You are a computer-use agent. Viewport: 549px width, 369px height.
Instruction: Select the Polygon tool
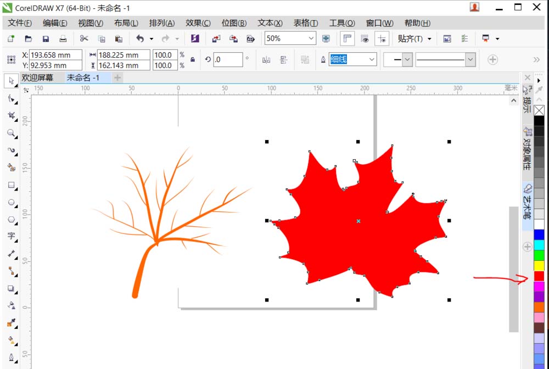[11, 219]
